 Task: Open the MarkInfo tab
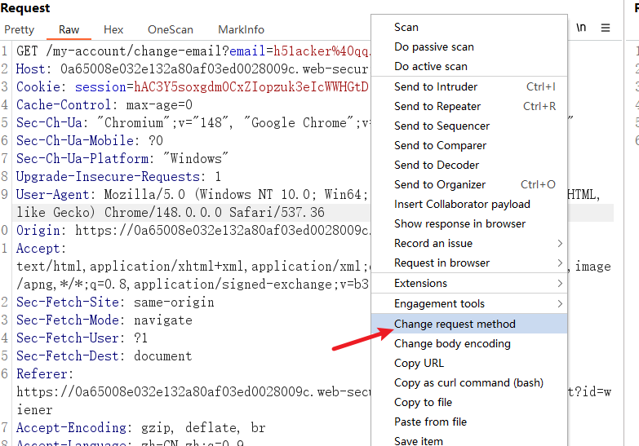click(242, 29)
